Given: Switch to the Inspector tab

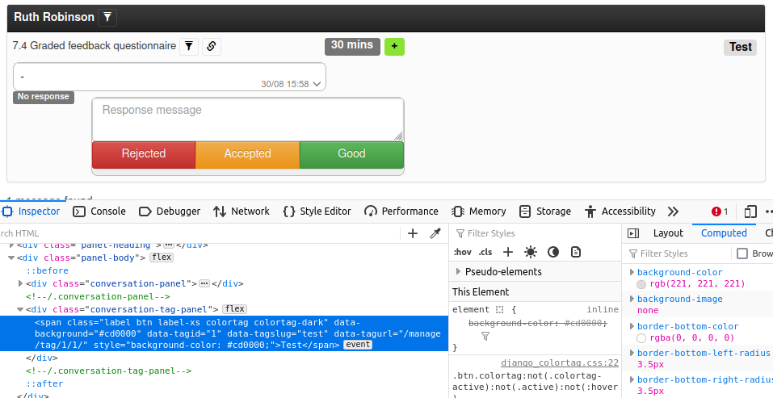Looking at the screenshot, I should pyautogui.click(x=31, y=212).
